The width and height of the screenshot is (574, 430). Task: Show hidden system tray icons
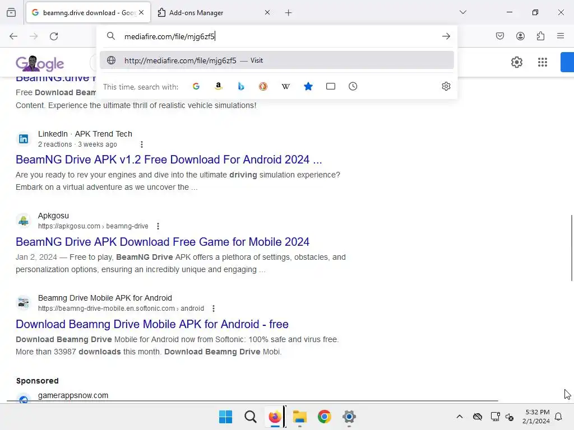point(460,417)
